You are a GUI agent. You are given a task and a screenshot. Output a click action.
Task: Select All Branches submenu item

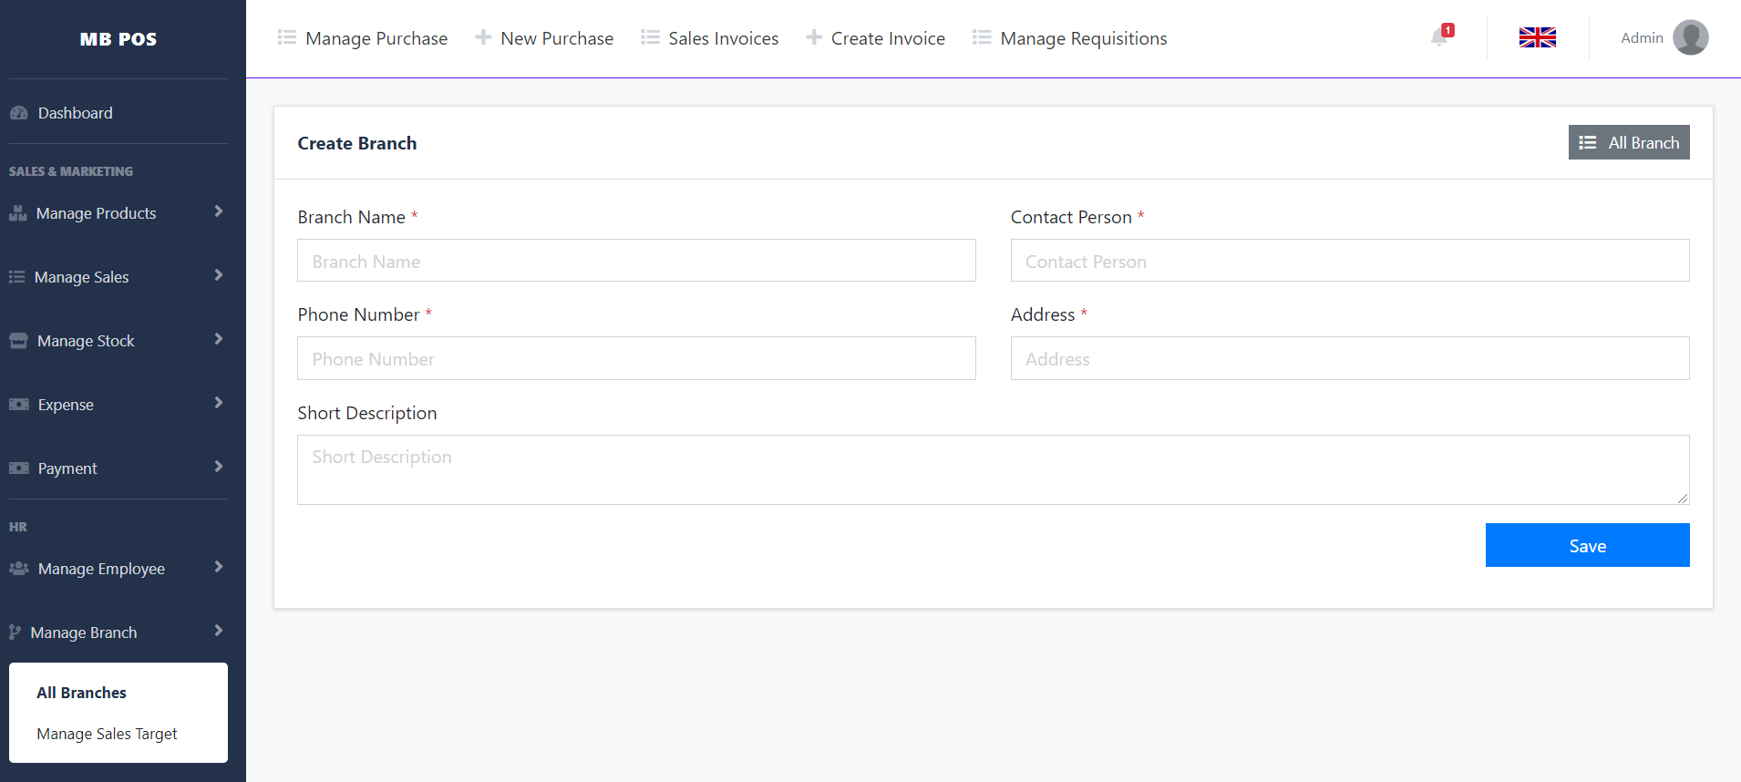point(82,693)
